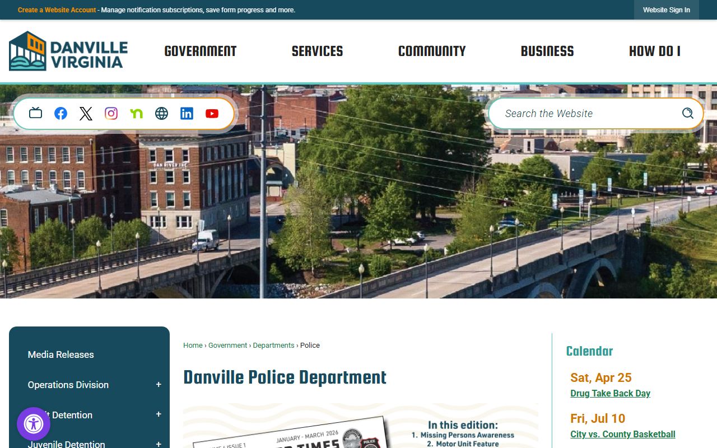Open the Calendar heading link
The width and height of the screenshot is (717, 448).
(x=589, y=351)
